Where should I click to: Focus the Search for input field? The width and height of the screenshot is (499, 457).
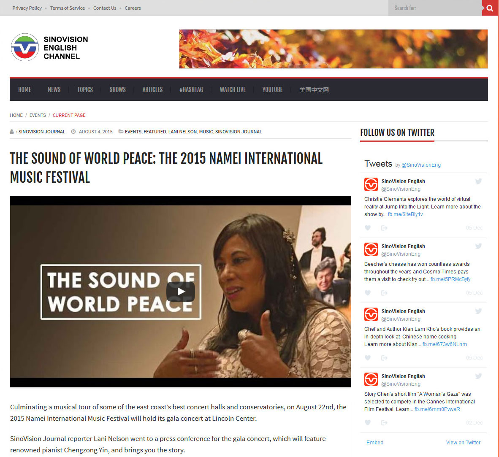pos(435,8)
